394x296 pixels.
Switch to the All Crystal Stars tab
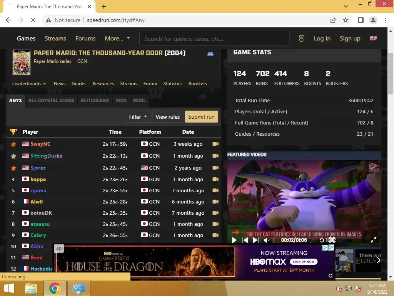coord(51,101)
